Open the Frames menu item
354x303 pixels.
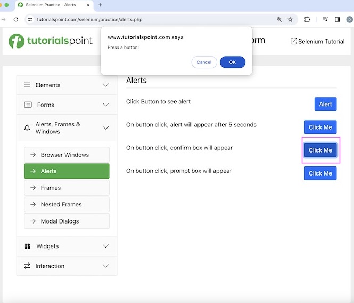pyautogui.click(x=67, y=188)
